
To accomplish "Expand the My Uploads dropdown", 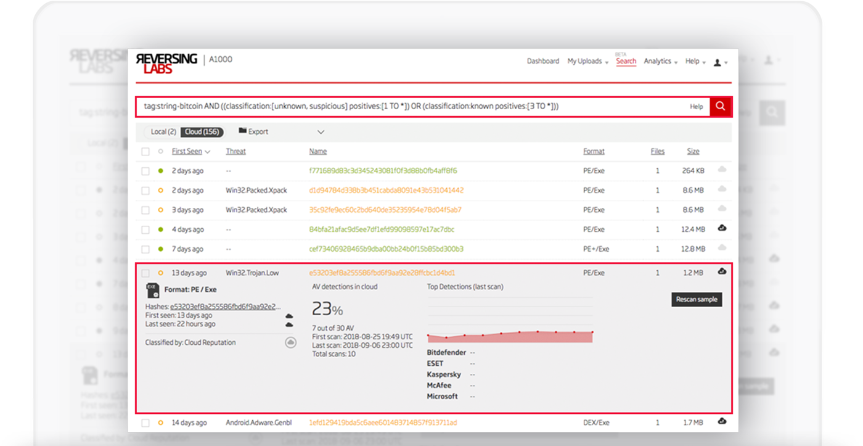I will click(x=587, y=62).
